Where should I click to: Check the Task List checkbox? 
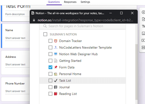50,81
